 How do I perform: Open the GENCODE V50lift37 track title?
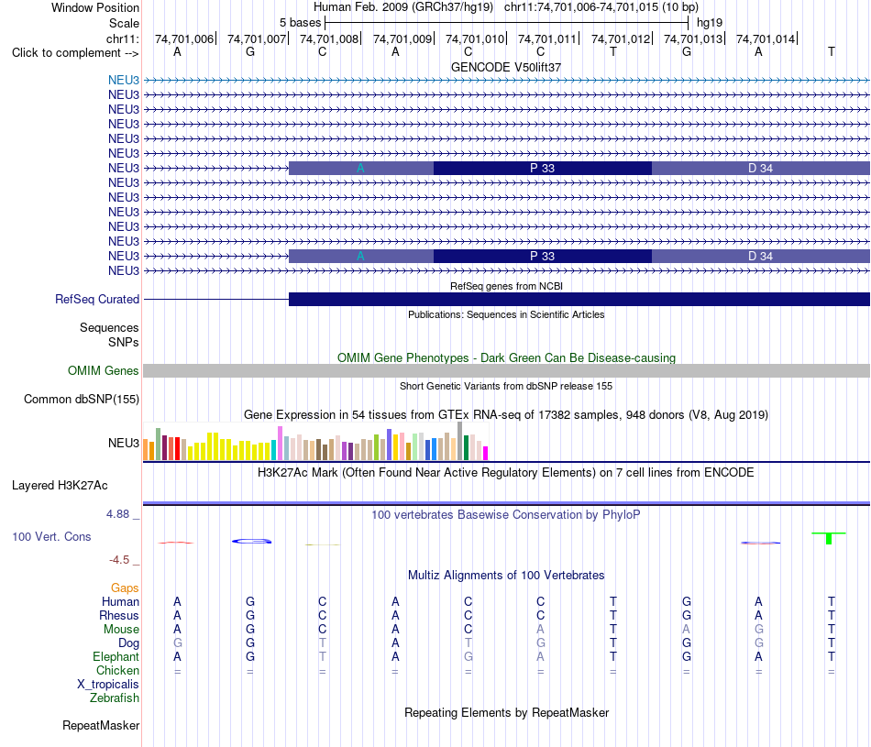tap(506, 67)
